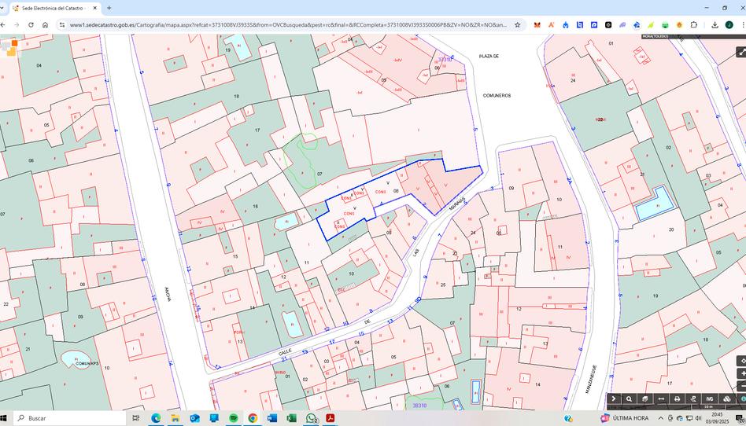Click the IVG toolbar button
Screen dimensions: 746x426
coord(709,399)
